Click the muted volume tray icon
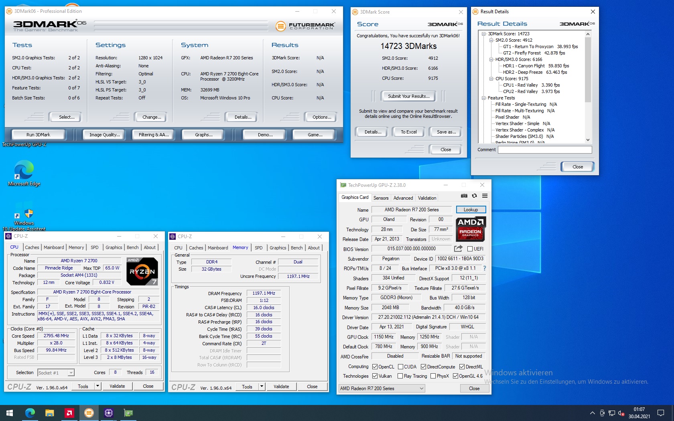 [x=621, y=413]
